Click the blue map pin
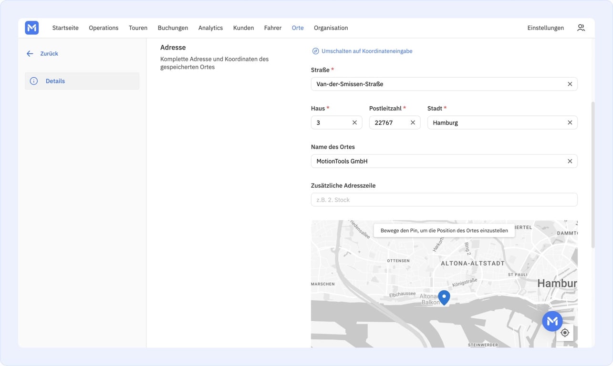The height and width of the screenshot is (366, 613). click(x=444, y=297)
